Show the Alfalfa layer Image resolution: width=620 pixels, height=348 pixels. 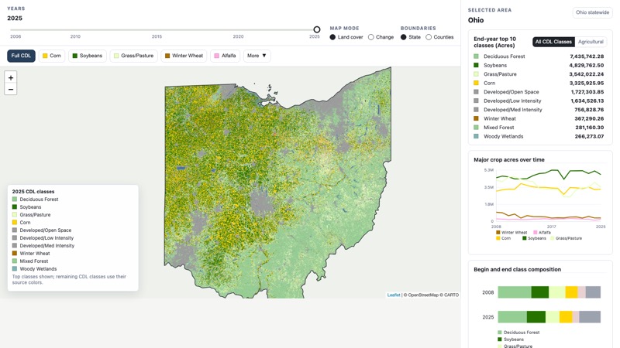[x=225, y=56]
